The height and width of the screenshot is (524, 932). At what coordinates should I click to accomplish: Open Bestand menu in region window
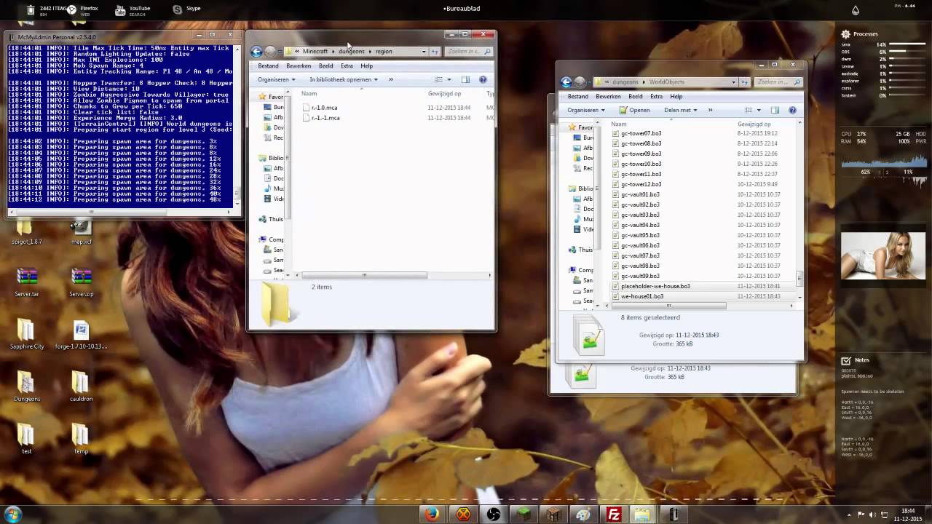click(268, 66)
